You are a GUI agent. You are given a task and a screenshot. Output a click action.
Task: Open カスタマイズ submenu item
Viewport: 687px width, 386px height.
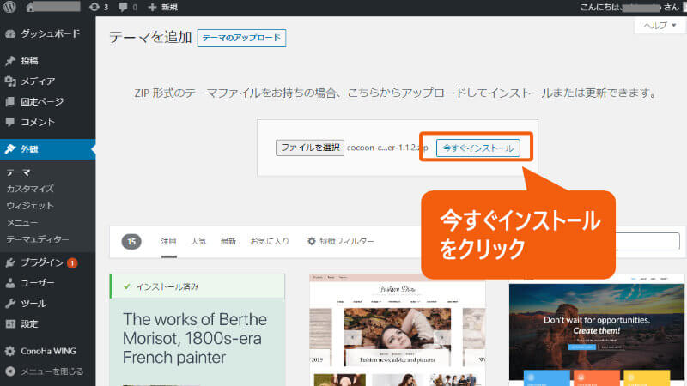click(30, 189)
